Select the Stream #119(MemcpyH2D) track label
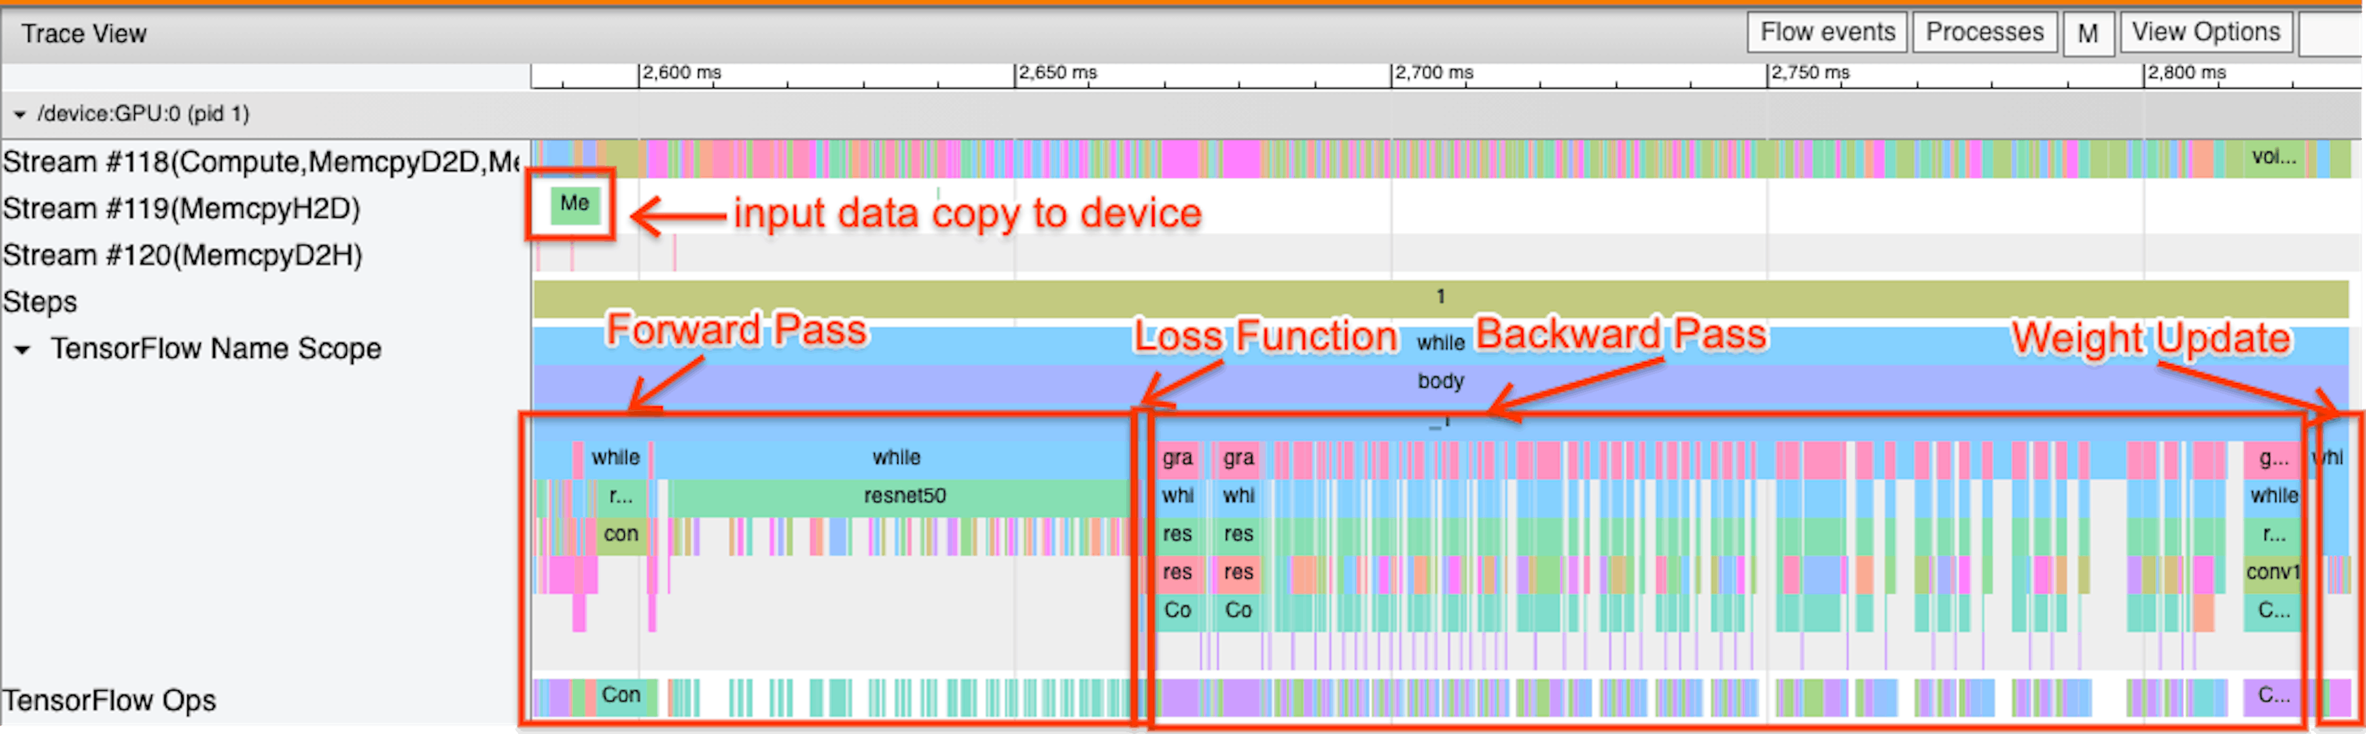This screenshot has width=2366, height=734. 181,210
